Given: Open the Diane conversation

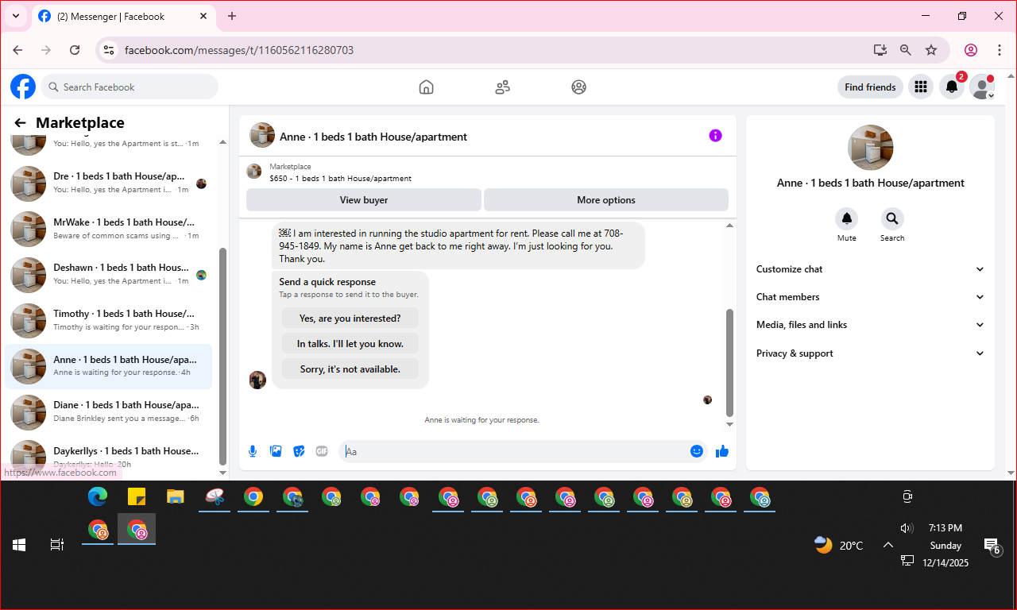Looking at the screenshot, I should click(109, 412).
